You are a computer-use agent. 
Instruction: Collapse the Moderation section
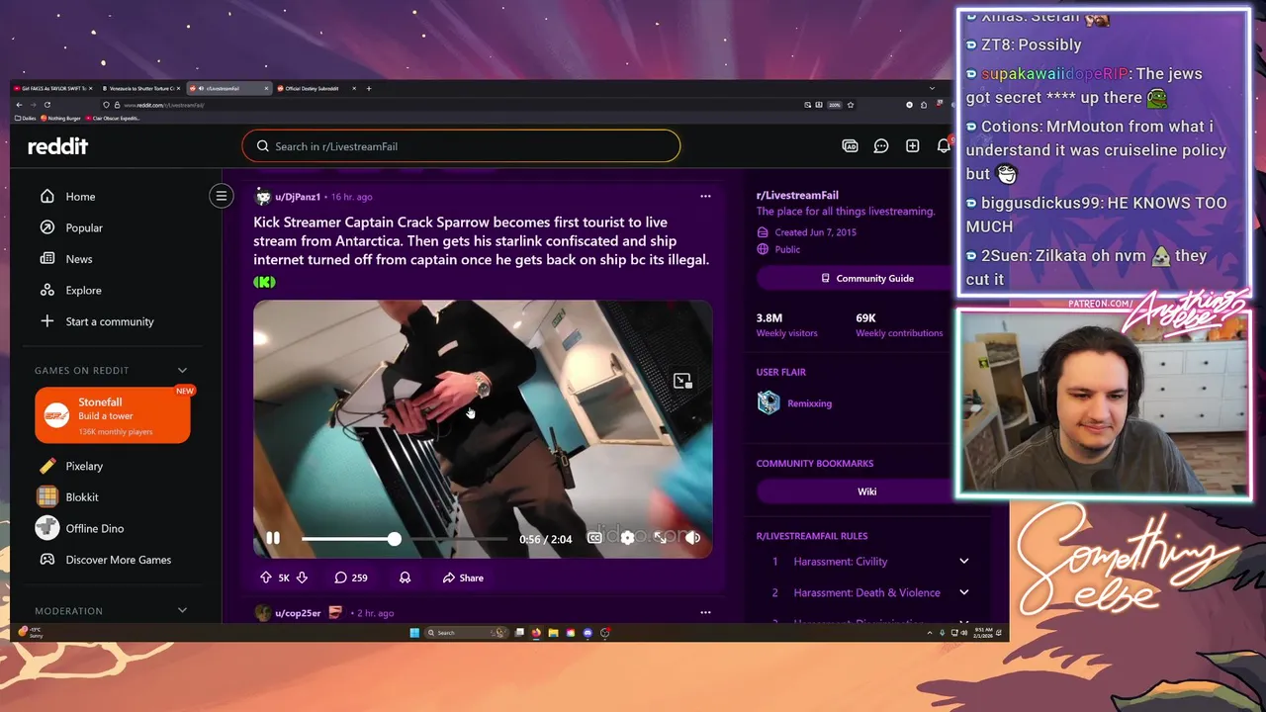[182, 610]
